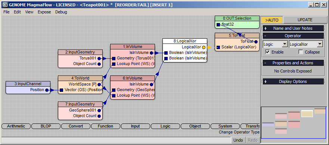The height and width of the screenshot is (145, 329).
Task: Click the Geometry (Torus001) input socket
Action: [x=114, y=58]
